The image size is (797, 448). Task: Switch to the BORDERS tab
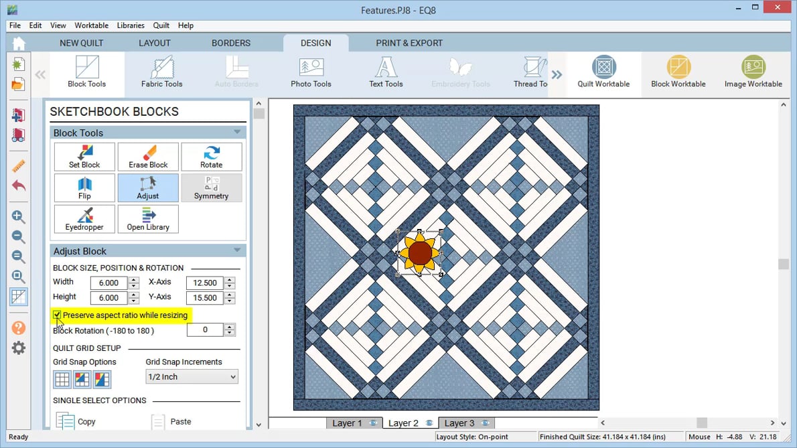(x=230, y=43)
